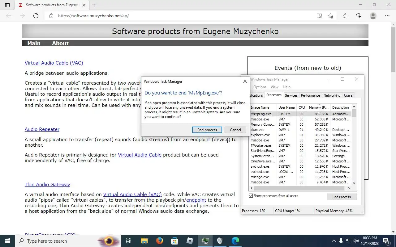This screenshot has height=247, width=396.
Task: Close the end process confirmation dialog
Action: pyautogui.click(x=245, y=81)
